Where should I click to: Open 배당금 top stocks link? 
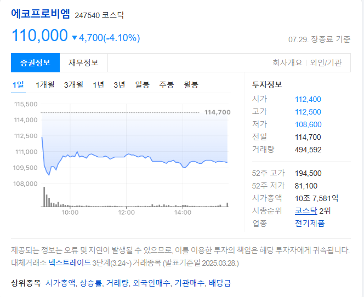pyautogui.click(x=220, y=283)
